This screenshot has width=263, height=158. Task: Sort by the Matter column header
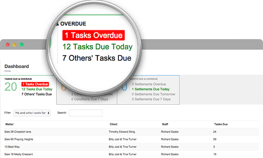(9, 124)
